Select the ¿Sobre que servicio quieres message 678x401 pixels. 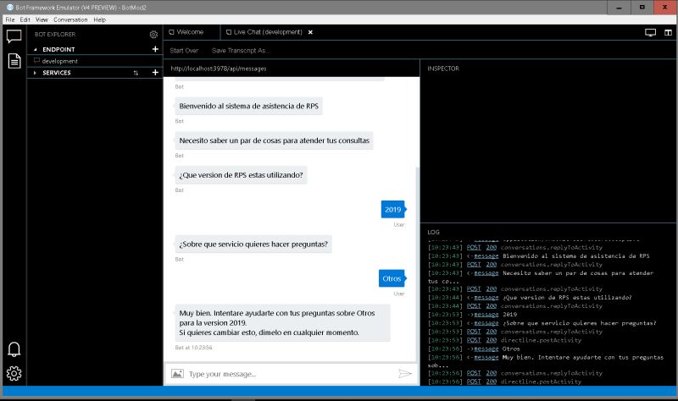[253, 244]
